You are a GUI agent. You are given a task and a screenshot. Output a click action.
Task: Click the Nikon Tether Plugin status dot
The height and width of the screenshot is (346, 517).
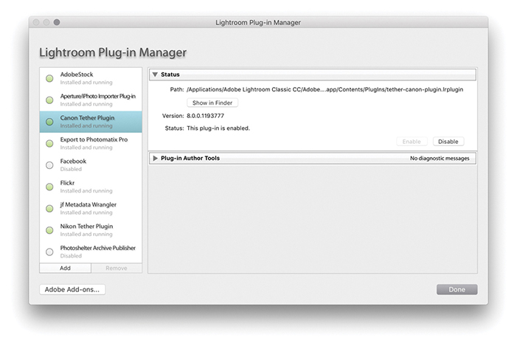49,229
